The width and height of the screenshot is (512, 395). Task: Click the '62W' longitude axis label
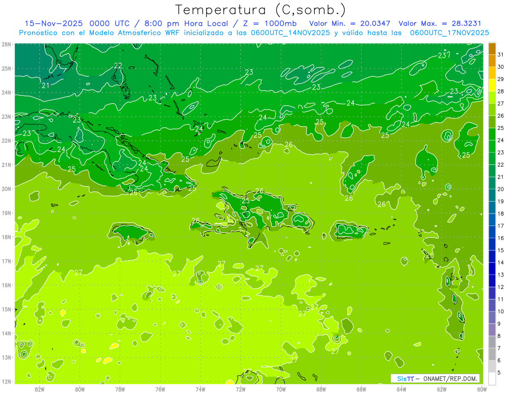442,389
